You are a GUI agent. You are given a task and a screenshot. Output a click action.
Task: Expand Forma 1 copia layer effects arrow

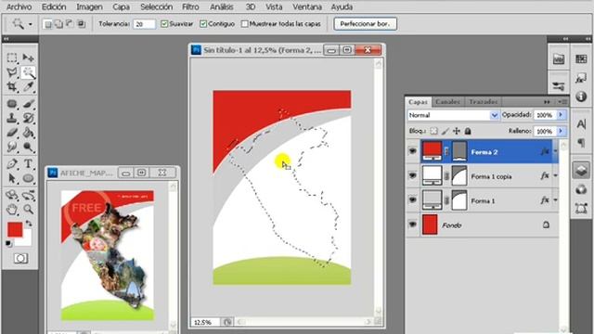pos(555,175)
